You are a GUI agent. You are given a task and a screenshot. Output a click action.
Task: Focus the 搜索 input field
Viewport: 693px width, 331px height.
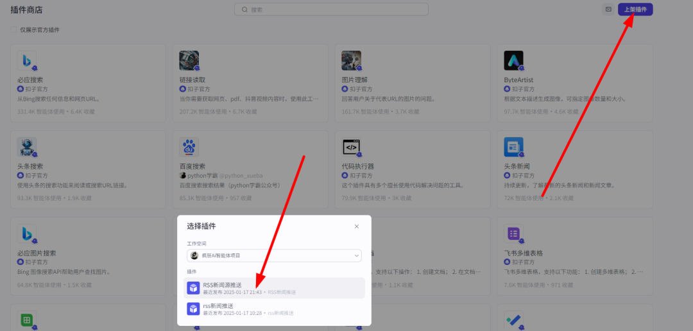(x=332, y=9)
